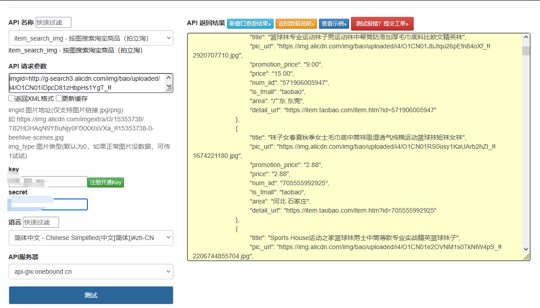Focus the secret input field
540x308 pixels.
(48, 204)
